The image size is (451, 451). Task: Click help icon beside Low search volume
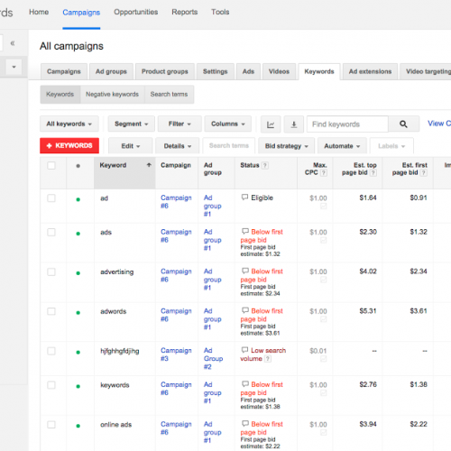pos(268,359)
